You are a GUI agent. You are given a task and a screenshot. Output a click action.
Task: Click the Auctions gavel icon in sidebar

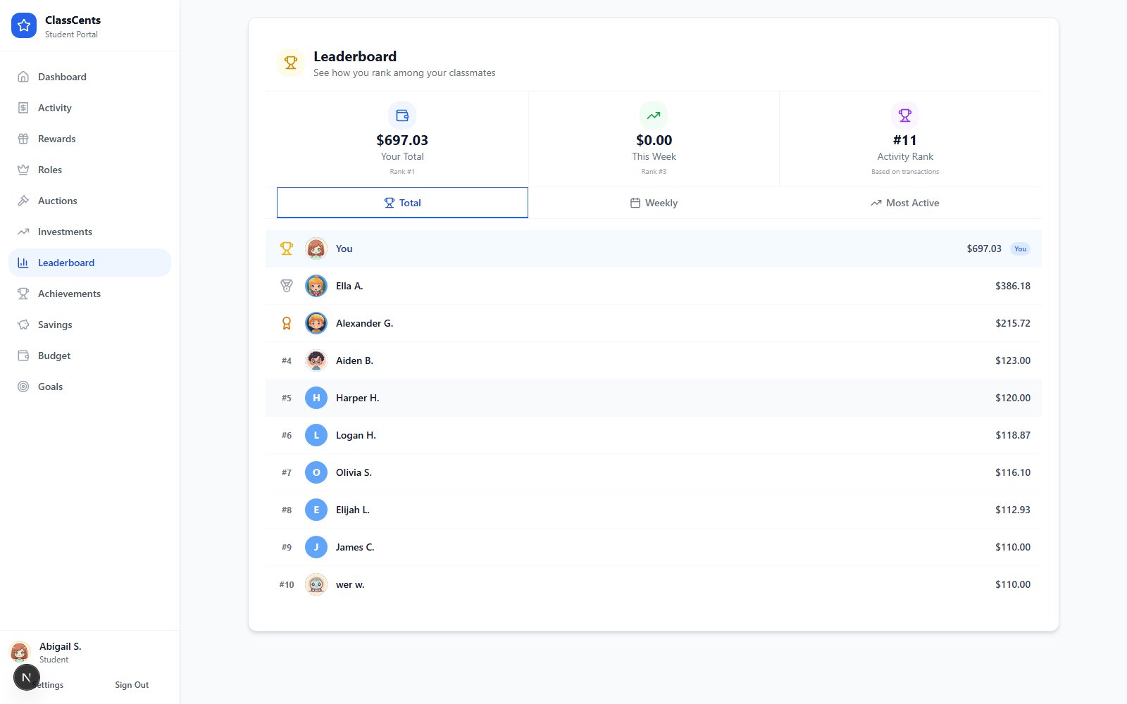tap(23, 201)
